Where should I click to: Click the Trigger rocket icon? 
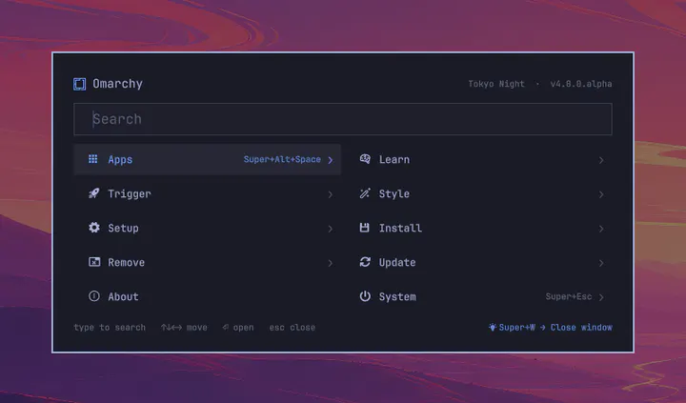pos(94,193)
